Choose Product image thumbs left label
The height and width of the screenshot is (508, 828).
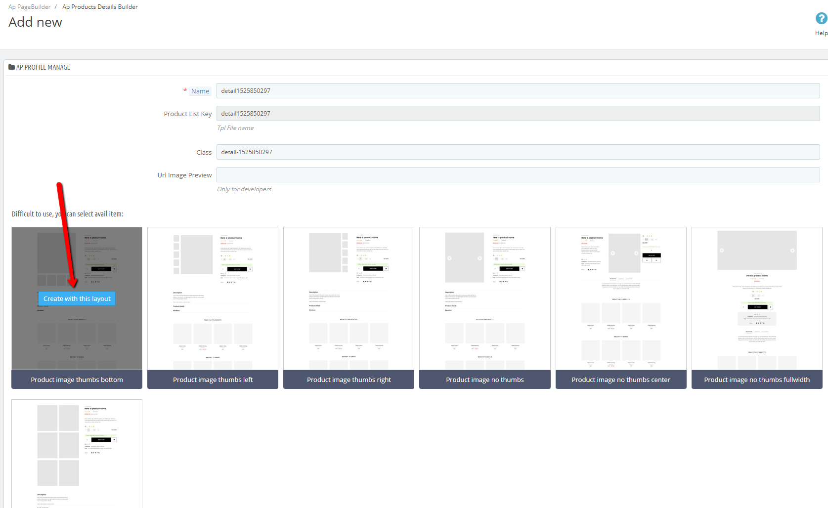pos(213,380)
